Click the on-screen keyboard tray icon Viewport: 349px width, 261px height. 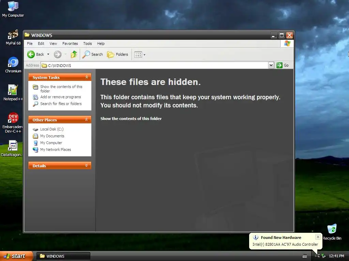[305, 256]
